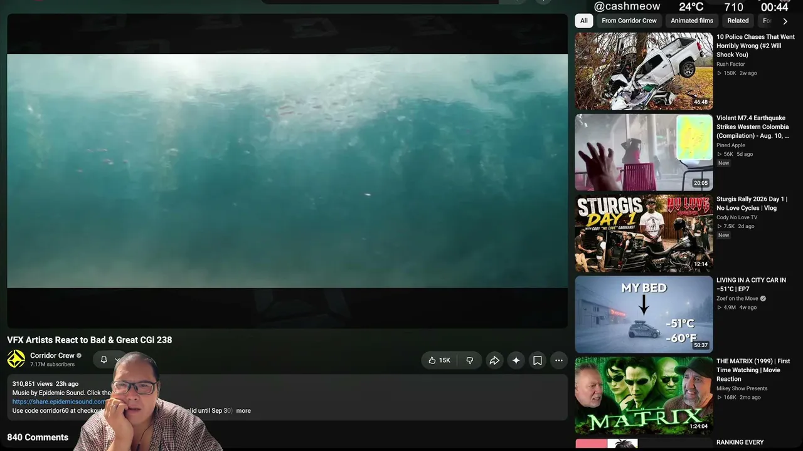
Task: Click the Matrix reaction thumbnail
Action: pos(644,396)
